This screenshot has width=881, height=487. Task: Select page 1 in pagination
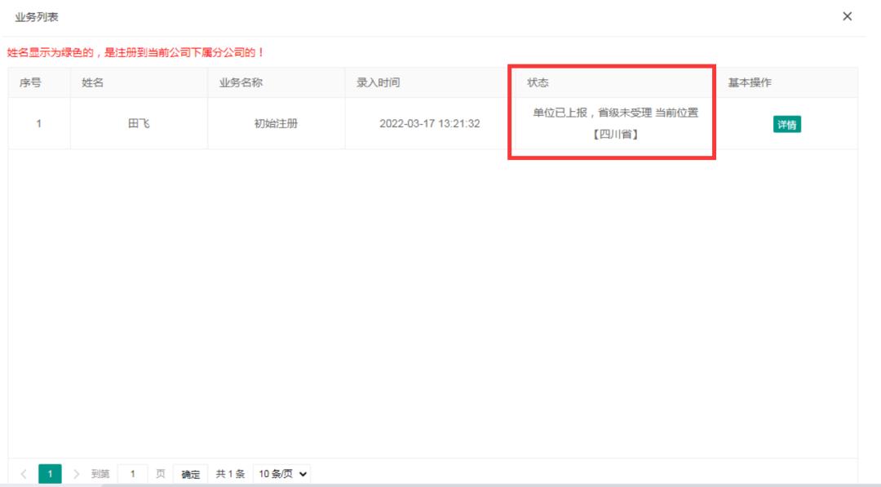pyautogui.click(x=50, y=474)
